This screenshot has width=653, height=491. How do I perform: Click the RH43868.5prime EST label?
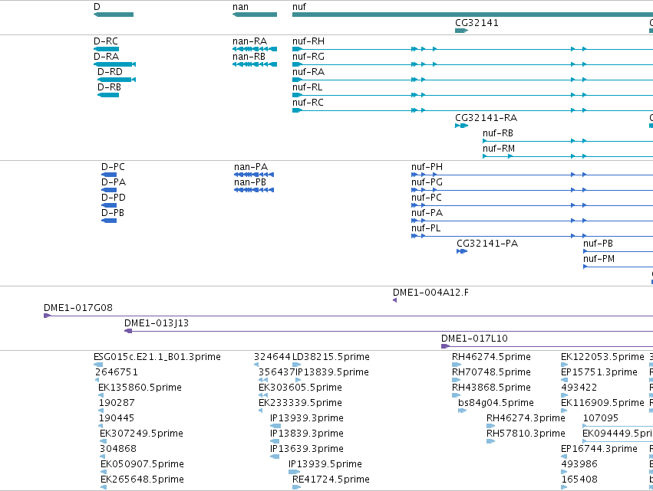pos(491,388)
